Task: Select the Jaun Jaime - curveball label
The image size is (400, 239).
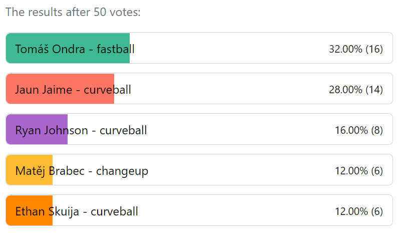Action: pyautogui.click(x=73, y=90)
